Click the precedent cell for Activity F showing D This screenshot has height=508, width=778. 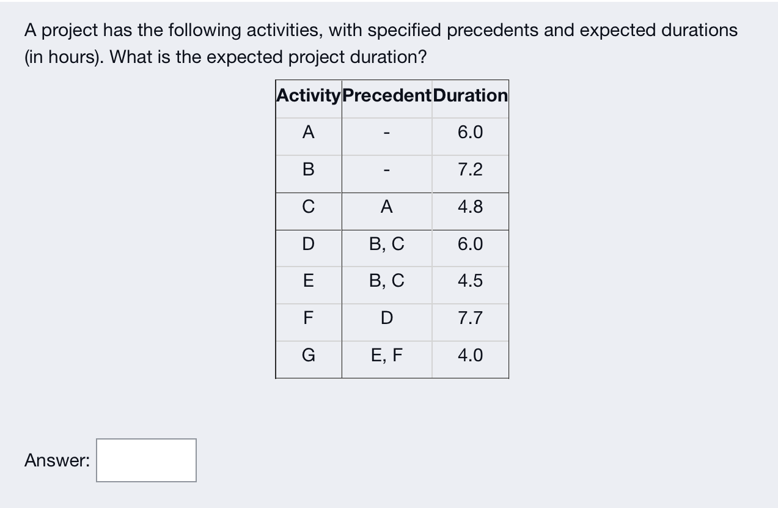pyautogui.click(x=386, y=318)
